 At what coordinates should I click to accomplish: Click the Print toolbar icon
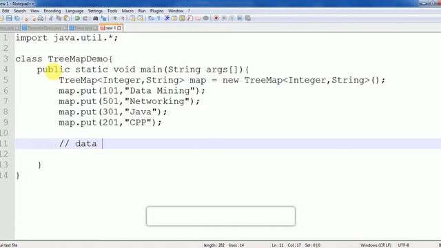point(41,19)
